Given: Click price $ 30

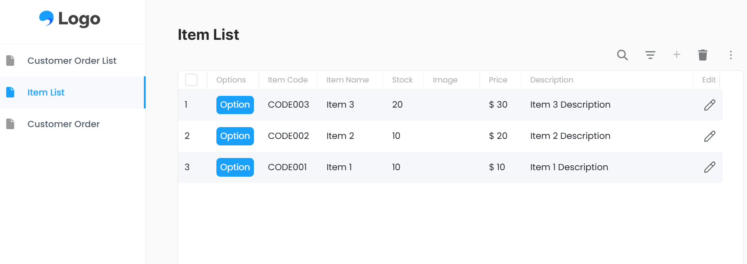Looking at the screenshot, I should coord(498,105).
